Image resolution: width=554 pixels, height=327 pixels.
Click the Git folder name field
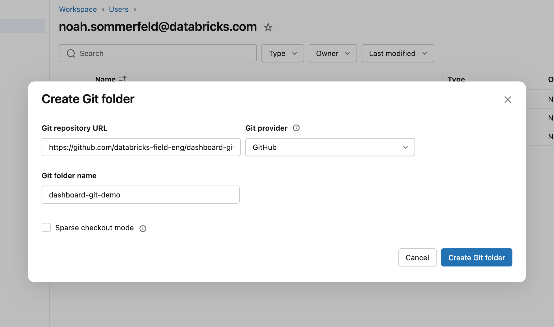click(140, 195)
